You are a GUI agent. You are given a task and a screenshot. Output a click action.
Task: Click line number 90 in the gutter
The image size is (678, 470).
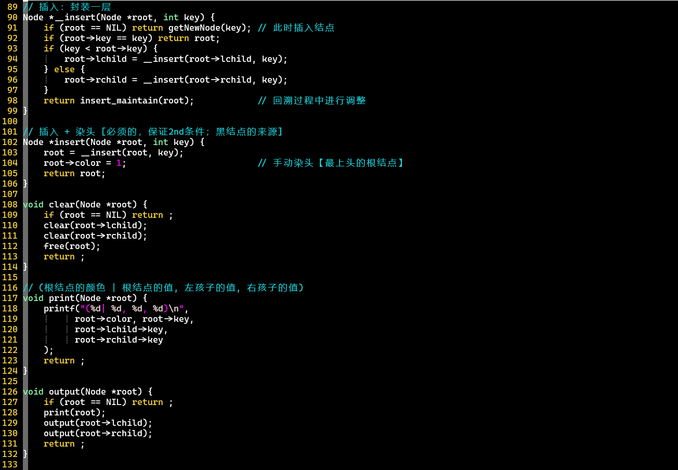tap(12, 17)
